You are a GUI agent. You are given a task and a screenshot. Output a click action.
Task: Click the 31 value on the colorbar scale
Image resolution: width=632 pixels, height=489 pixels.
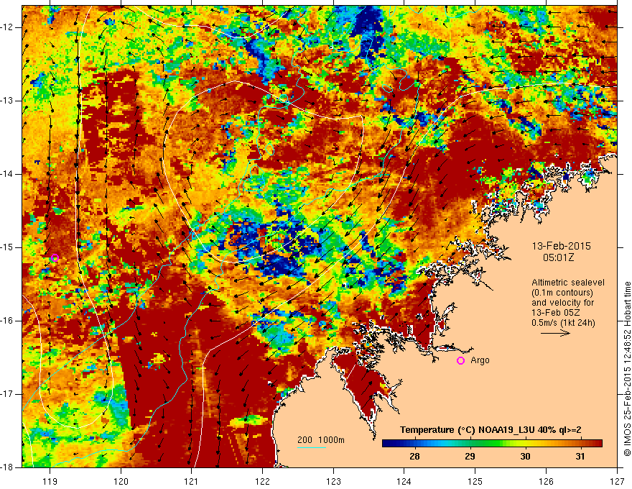click(x=580, y=457)
